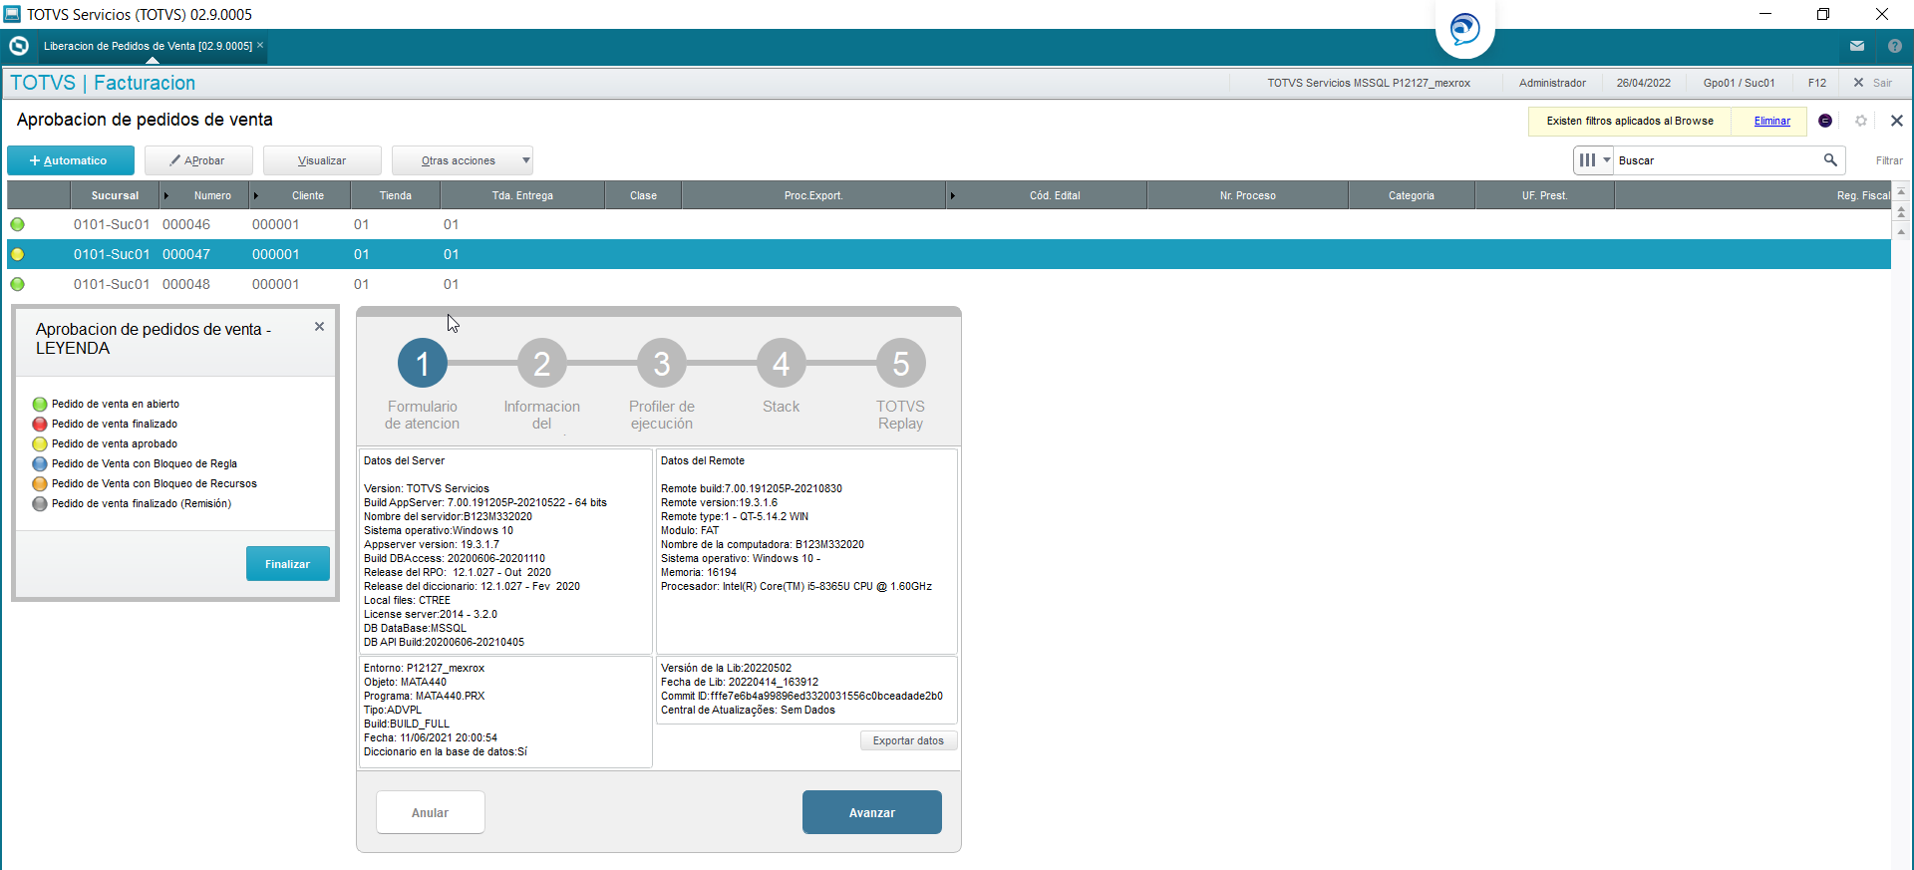This screenshot has height=870, width=1914.
Task: Click the search magnifier icon in Buscar
Action: point(1830,159)
